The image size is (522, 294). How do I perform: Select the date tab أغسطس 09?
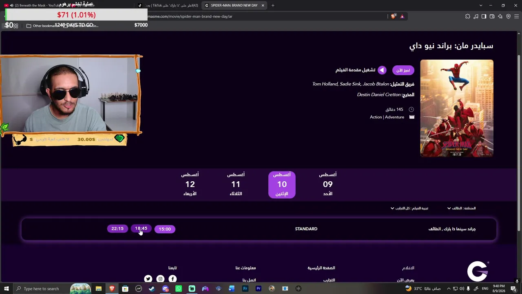[x=327, y=185]
